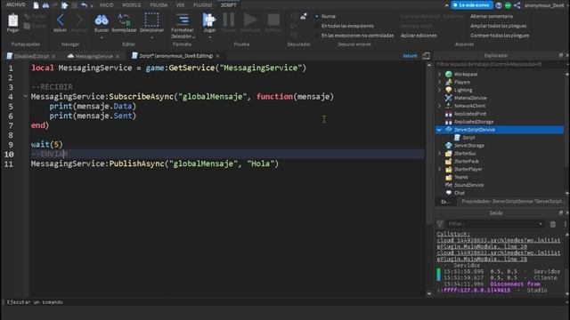Click the Chat bubble icon

449,193
